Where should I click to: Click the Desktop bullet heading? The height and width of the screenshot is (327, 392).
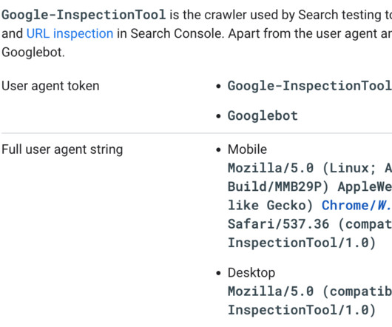point(251,273)
